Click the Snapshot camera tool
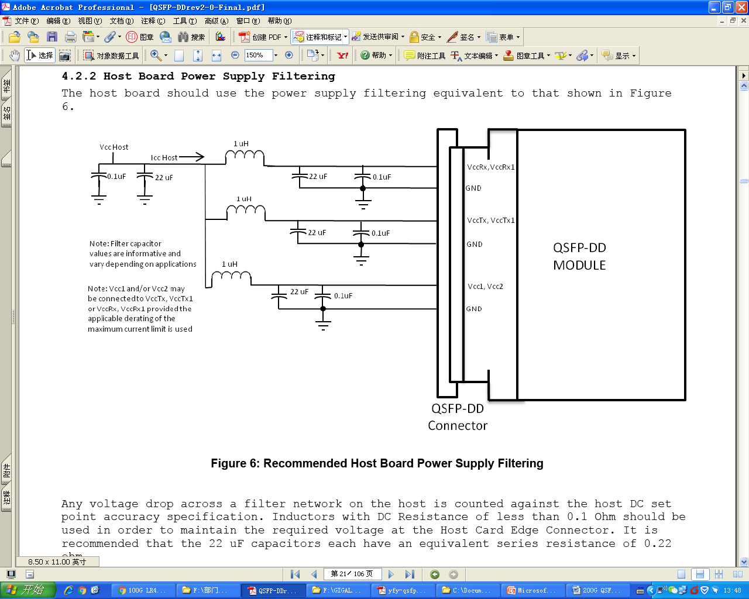 tap(65, 56)
